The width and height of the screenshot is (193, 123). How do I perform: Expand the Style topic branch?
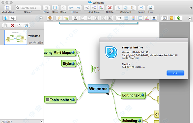point(78,64)
